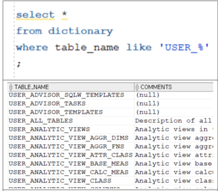
Task: Click the (null) comment for USER_ADVISOR_TASKS
Action: coord(174,104)
